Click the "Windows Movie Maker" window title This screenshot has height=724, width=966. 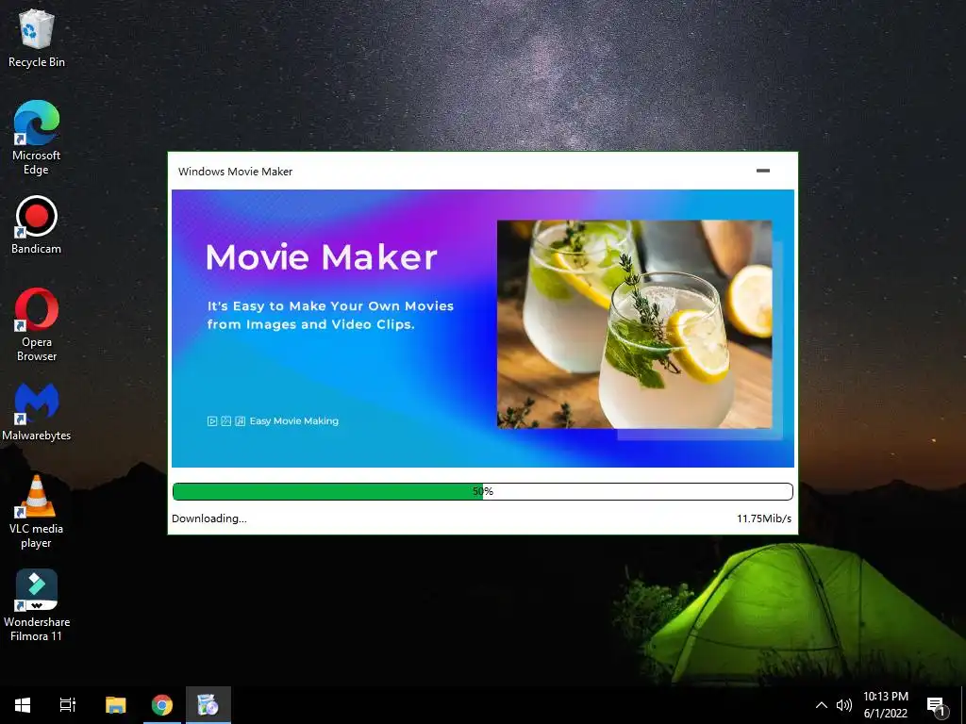coord(235,172)
